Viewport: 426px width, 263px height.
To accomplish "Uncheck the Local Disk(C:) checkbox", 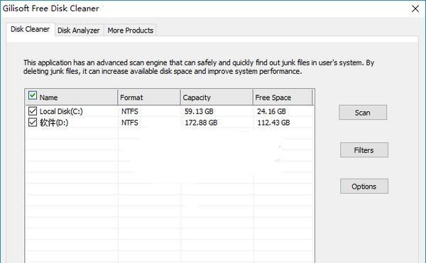I will click(33, 111).
